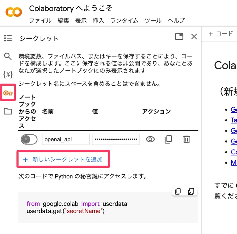Delete the openai_api secret
Image resolution: width=237 pixels, height=234 pixels.
[x=186, y=139]
